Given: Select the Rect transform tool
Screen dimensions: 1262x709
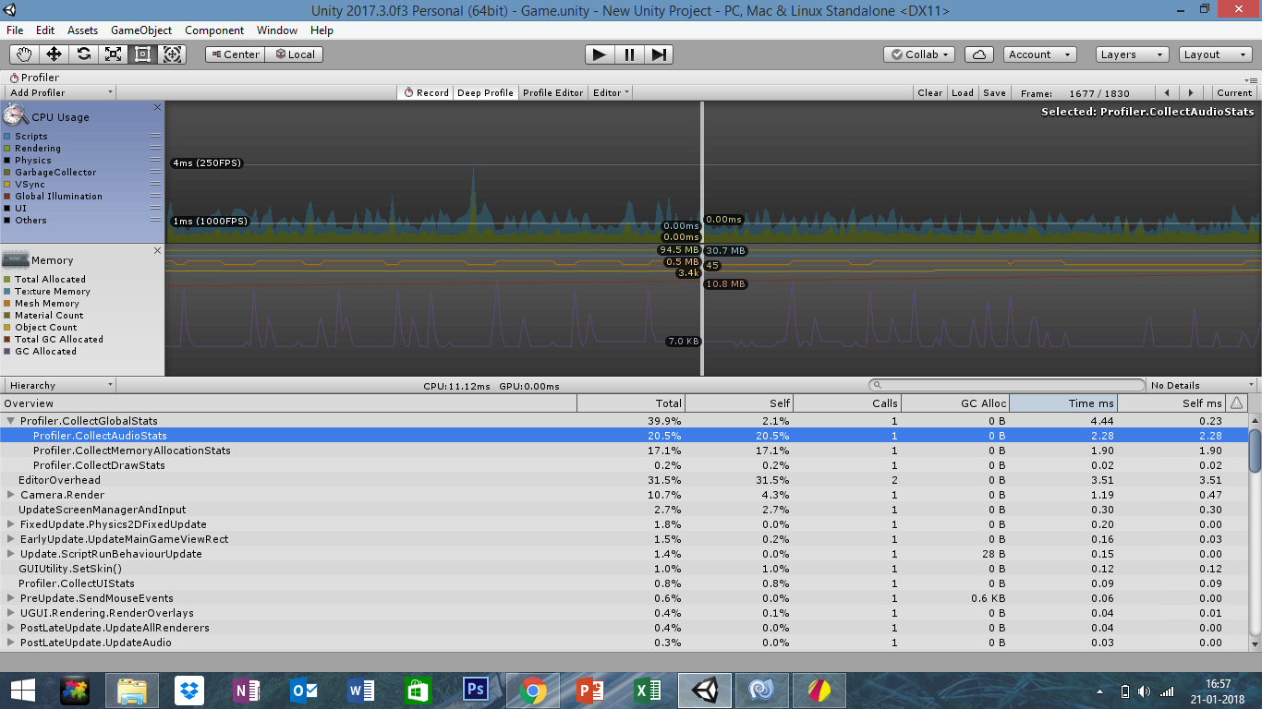Looking at the screenshot, I should point(143,54).
